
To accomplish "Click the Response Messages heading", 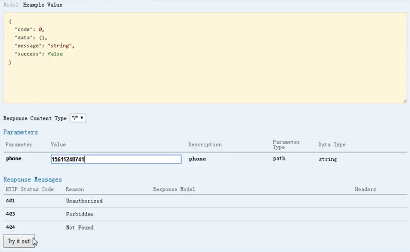I will (32, 180).
